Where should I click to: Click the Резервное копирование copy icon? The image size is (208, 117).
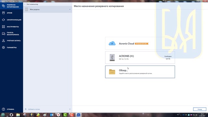[4, 6]
